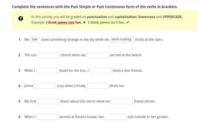198x136 pixels.
Task: Focus the blank before "(find) her"
Action: point(97,86)
